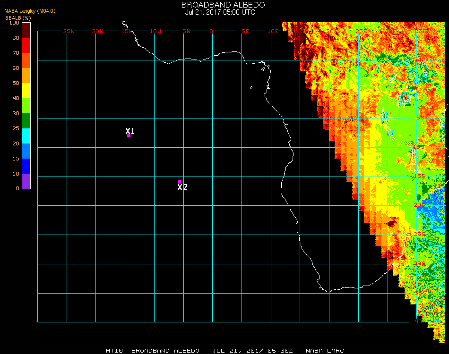Click the colorbar value 50
449x354 pixels.
[x=16, y=83]
